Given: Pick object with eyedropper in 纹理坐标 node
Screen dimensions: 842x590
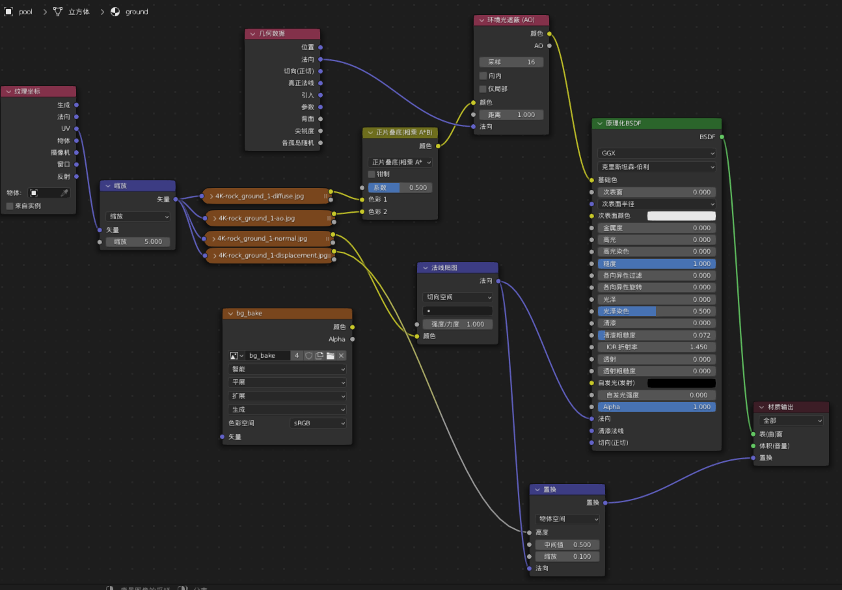Looking at the screenshot, I should coord(64,193).
